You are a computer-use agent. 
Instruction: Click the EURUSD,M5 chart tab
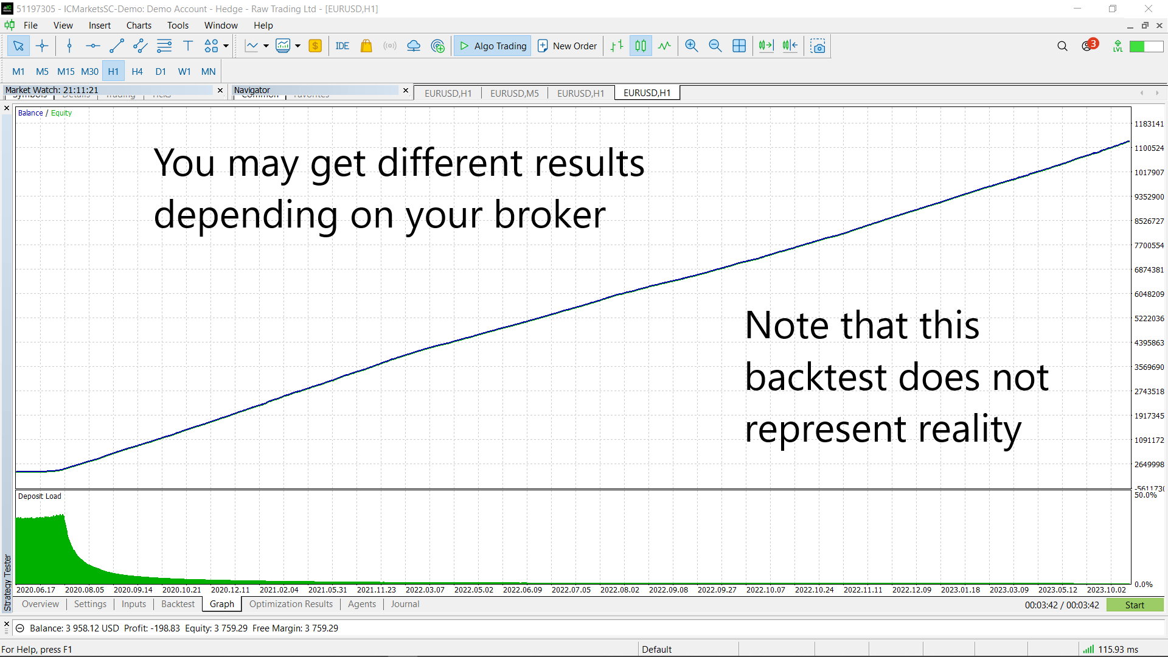[513, 92]
